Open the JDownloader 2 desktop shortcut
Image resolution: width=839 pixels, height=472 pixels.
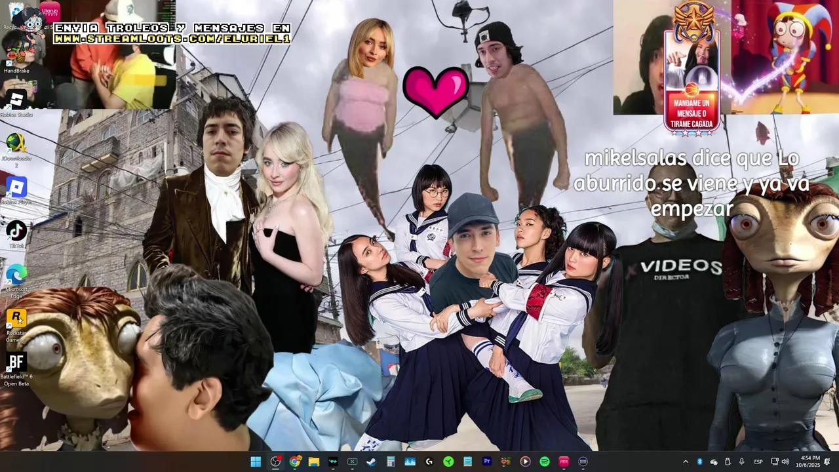[16, 150]
